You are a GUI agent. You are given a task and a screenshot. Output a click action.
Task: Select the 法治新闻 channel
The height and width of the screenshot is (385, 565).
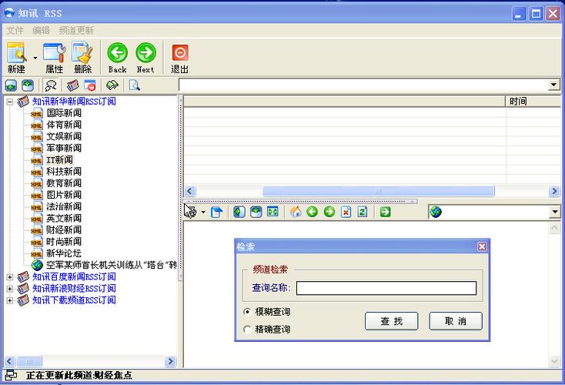click(64, 206)
